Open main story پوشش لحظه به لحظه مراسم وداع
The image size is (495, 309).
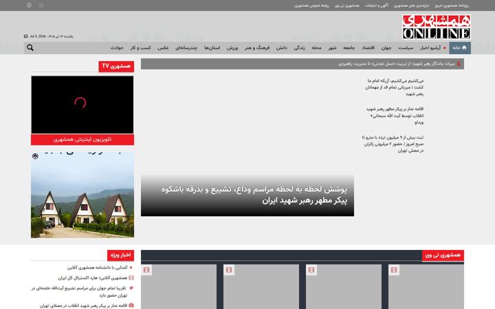[x=254, y=195]
